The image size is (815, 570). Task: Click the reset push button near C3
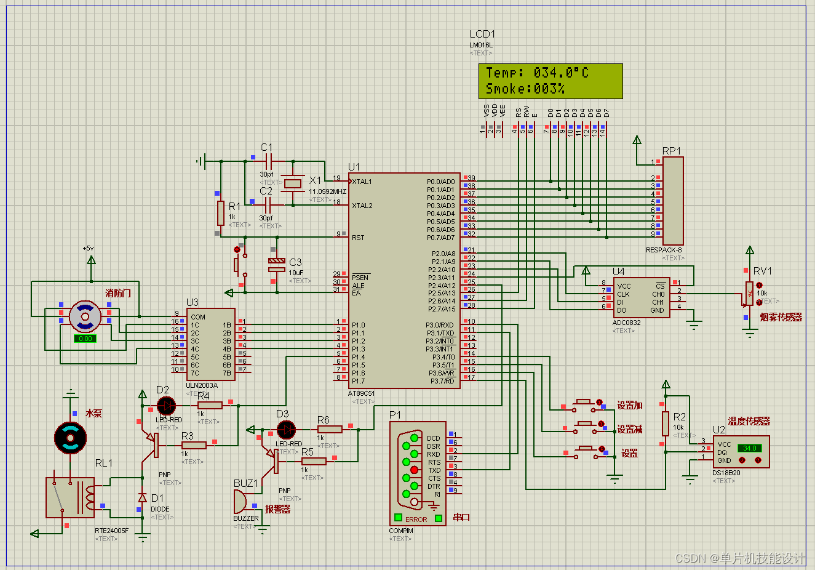[239, 265]
